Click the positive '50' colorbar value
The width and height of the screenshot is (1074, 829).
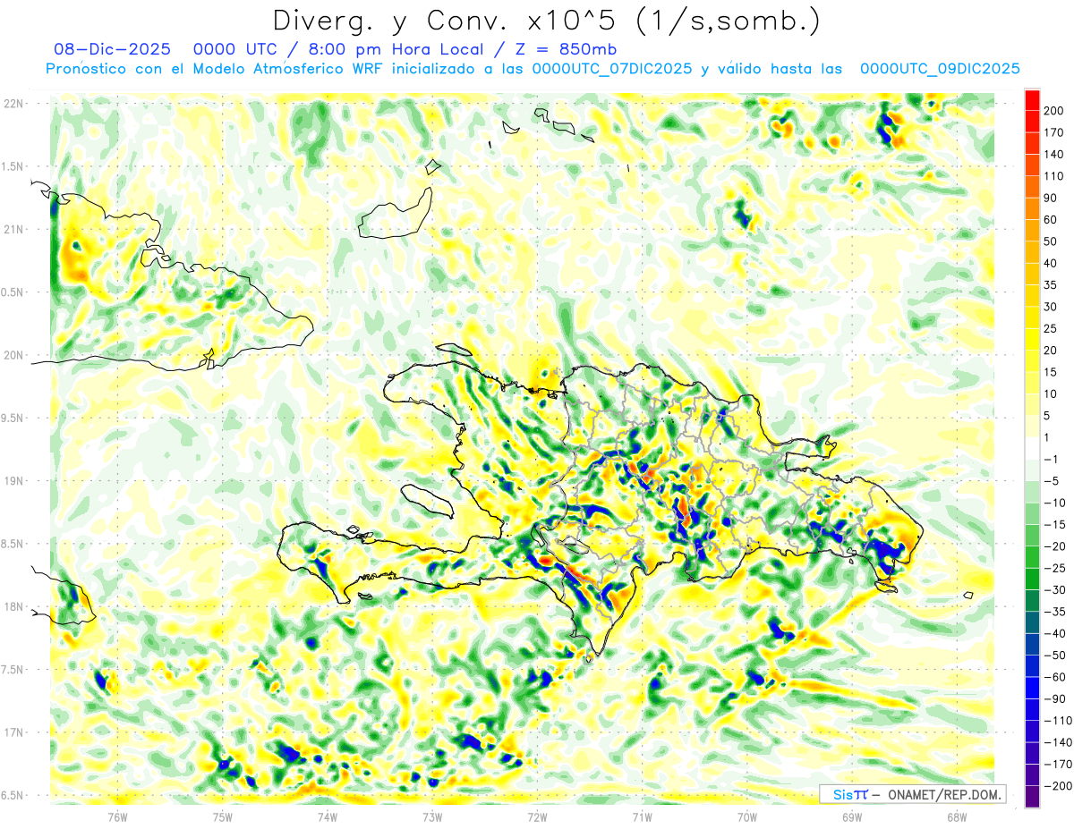click(x=1051, y=241)
